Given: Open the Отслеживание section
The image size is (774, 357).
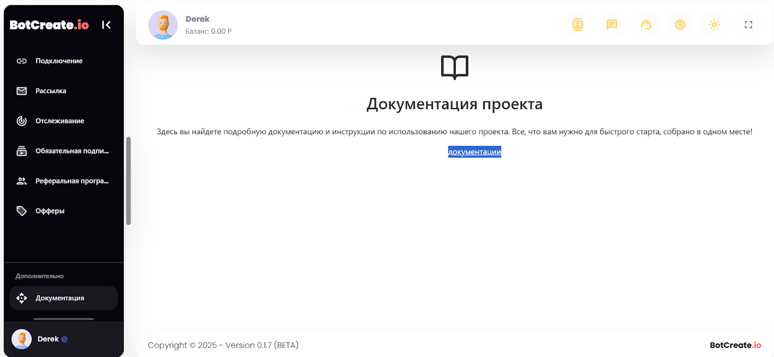Looking at the screenshot, I should point(60,121).
